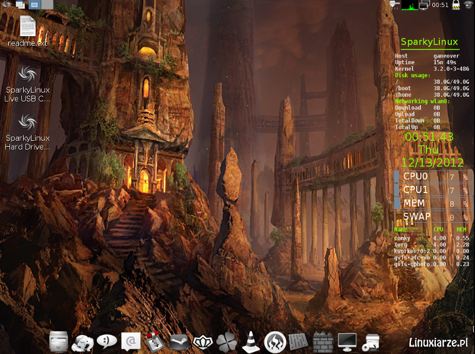475x354 pixels.
Task: Open the email client via the @ dock icon
Action: (x=129, y=342)
